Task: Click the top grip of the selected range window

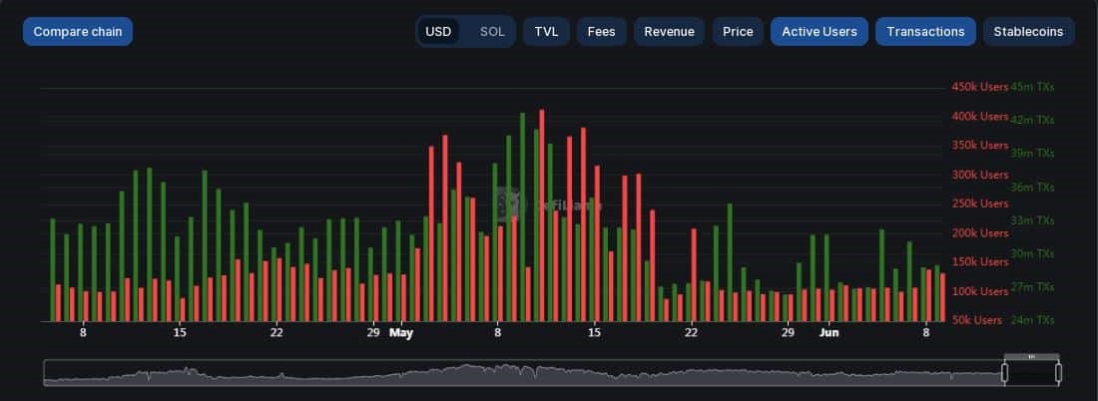Action: [x=1031, y=357]
